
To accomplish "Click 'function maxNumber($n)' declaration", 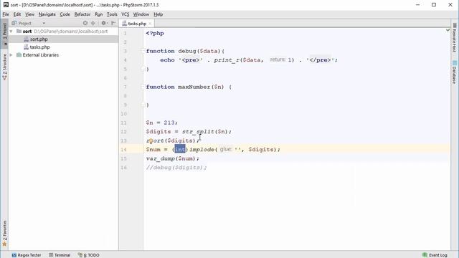I will coord(185,87).
